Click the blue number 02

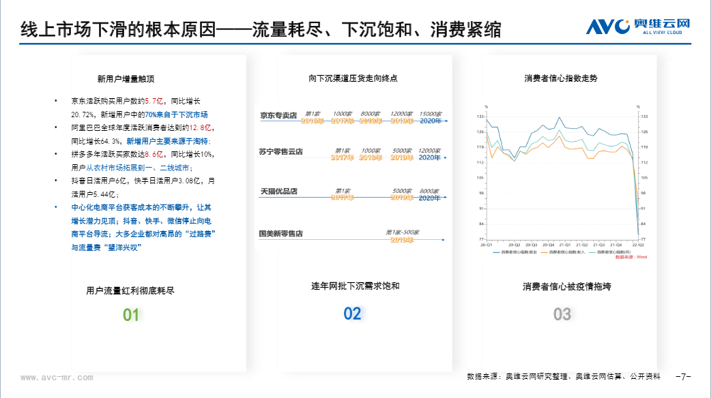click(x=352, y=313)
